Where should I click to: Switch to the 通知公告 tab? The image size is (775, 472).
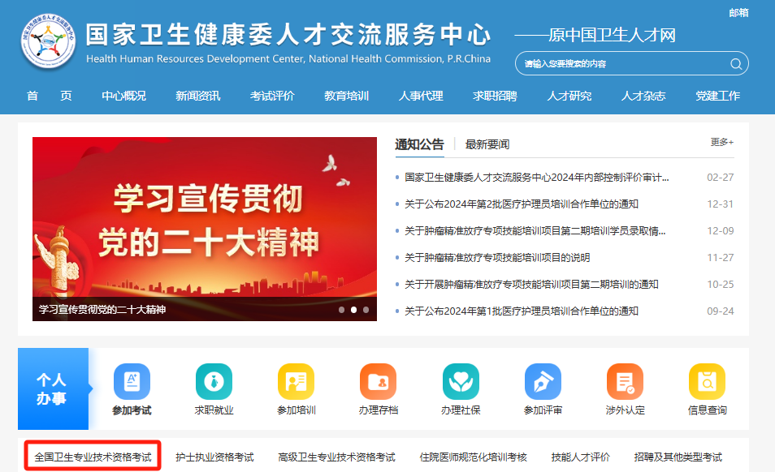click(x=419, y=144)
